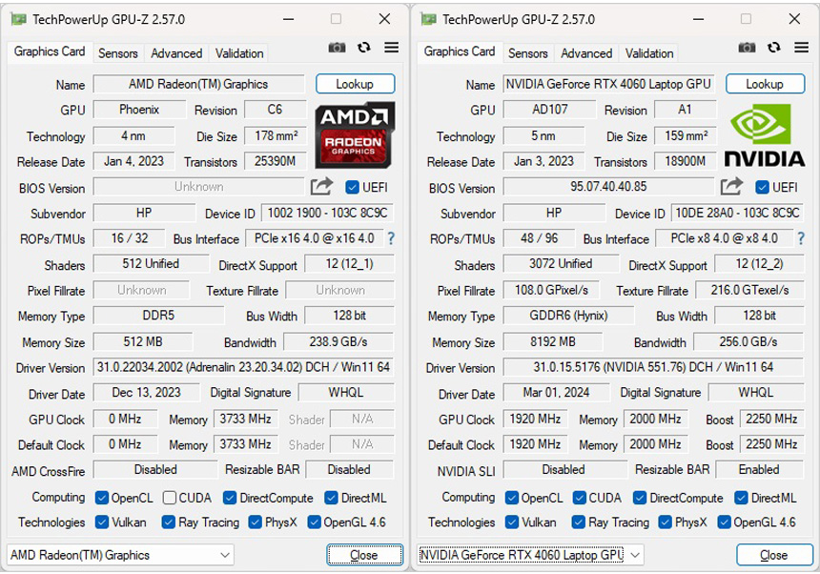Viewport: 820px width, 574px height.
Task: Click the refresh icon in AMD window
Action: 363,48
